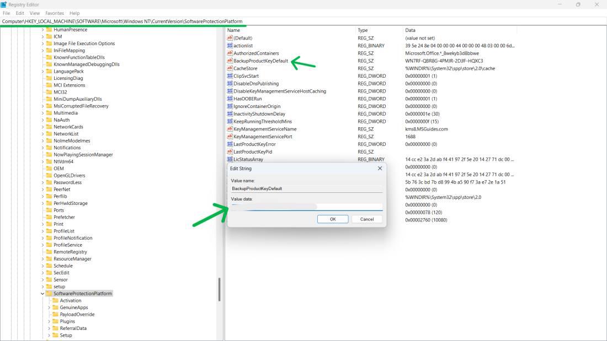Click the ReferralData folder icon

(55, 328)
